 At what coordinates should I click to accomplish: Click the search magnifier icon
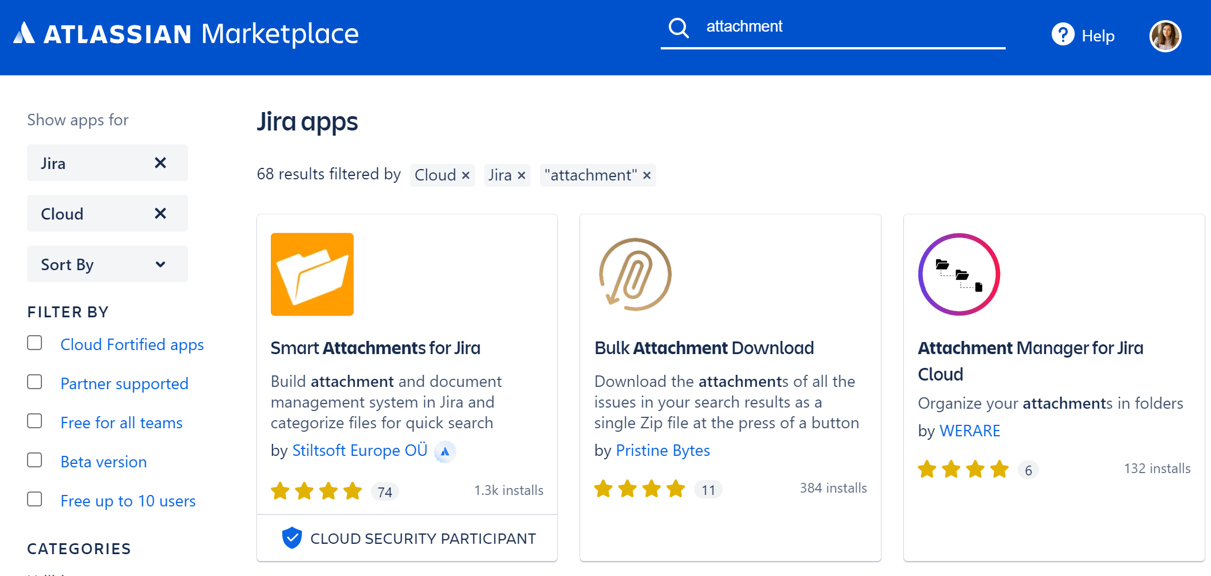679,28
